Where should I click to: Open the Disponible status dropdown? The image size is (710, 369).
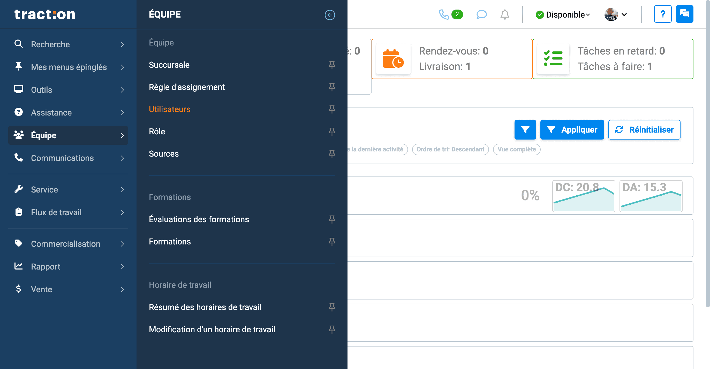pos(563,14)
